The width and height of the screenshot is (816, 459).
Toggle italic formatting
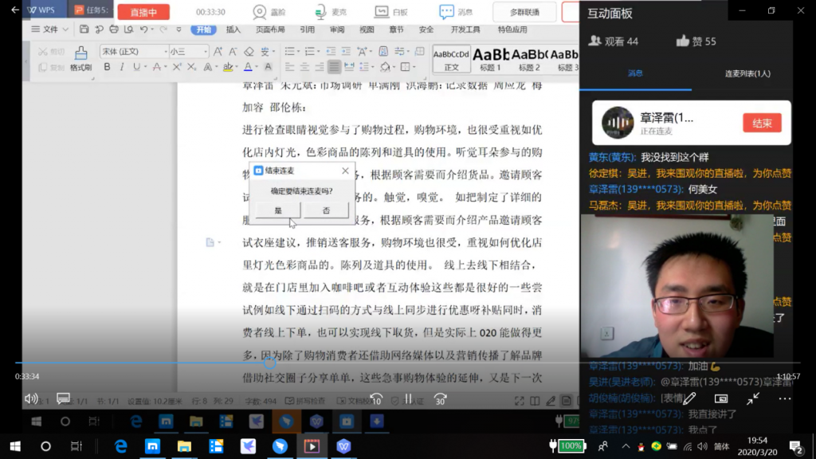point(122,67)
